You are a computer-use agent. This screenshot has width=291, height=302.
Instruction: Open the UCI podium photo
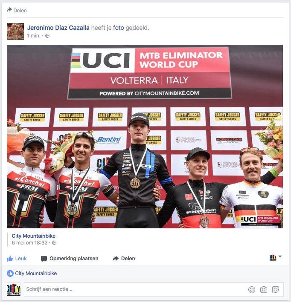145,136
